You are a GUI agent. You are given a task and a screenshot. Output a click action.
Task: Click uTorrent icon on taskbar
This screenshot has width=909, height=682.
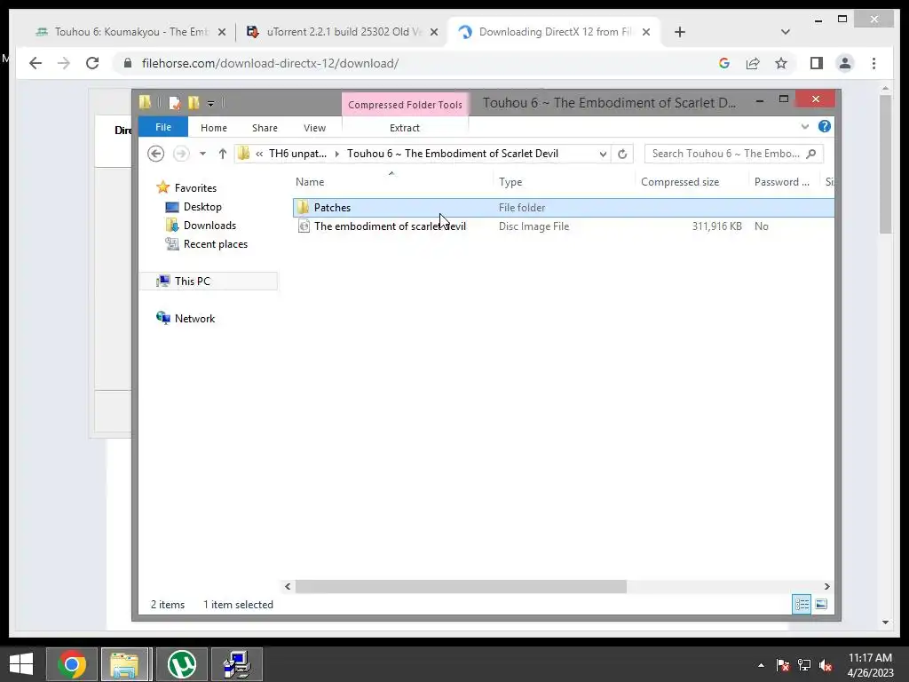click(x=182, y=664)
